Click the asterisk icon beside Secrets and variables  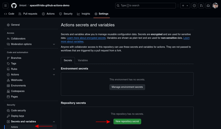(x=8, y=121)
